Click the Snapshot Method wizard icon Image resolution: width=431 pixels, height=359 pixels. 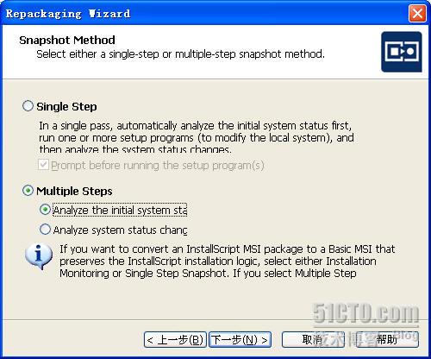[402, 52]
